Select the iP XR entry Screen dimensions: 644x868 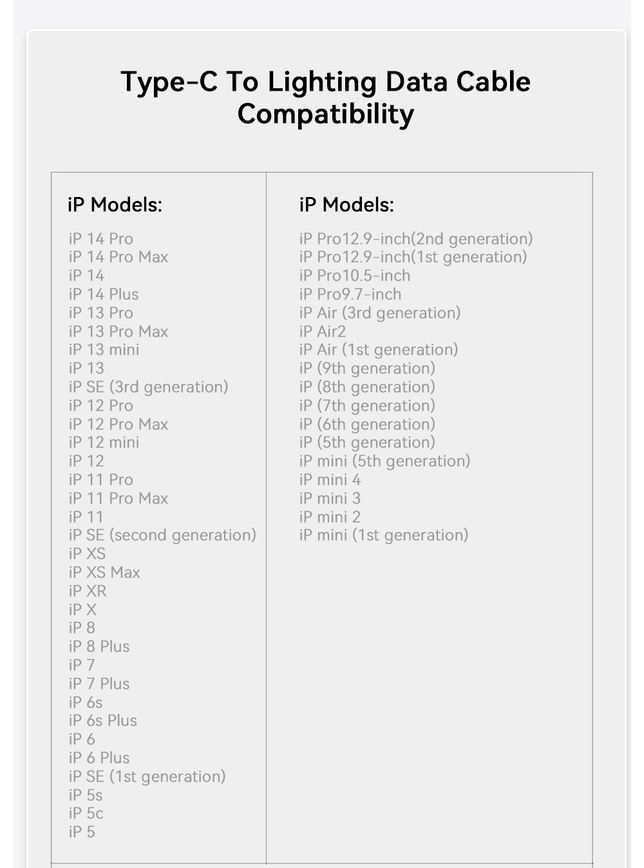(x=88, y=591)
